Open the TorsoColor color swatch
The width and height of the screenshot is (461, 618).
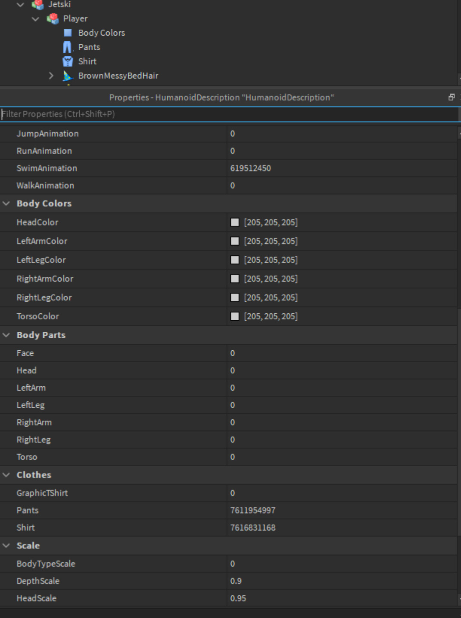(x=235, y=316)
